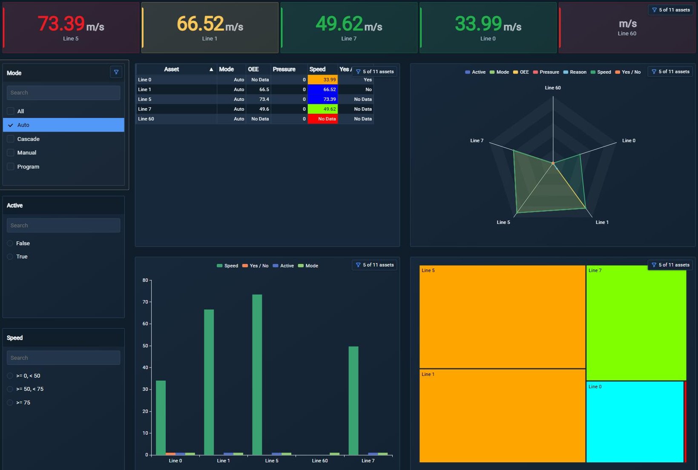Click OEE value 73.4 in table

point(264,99)
